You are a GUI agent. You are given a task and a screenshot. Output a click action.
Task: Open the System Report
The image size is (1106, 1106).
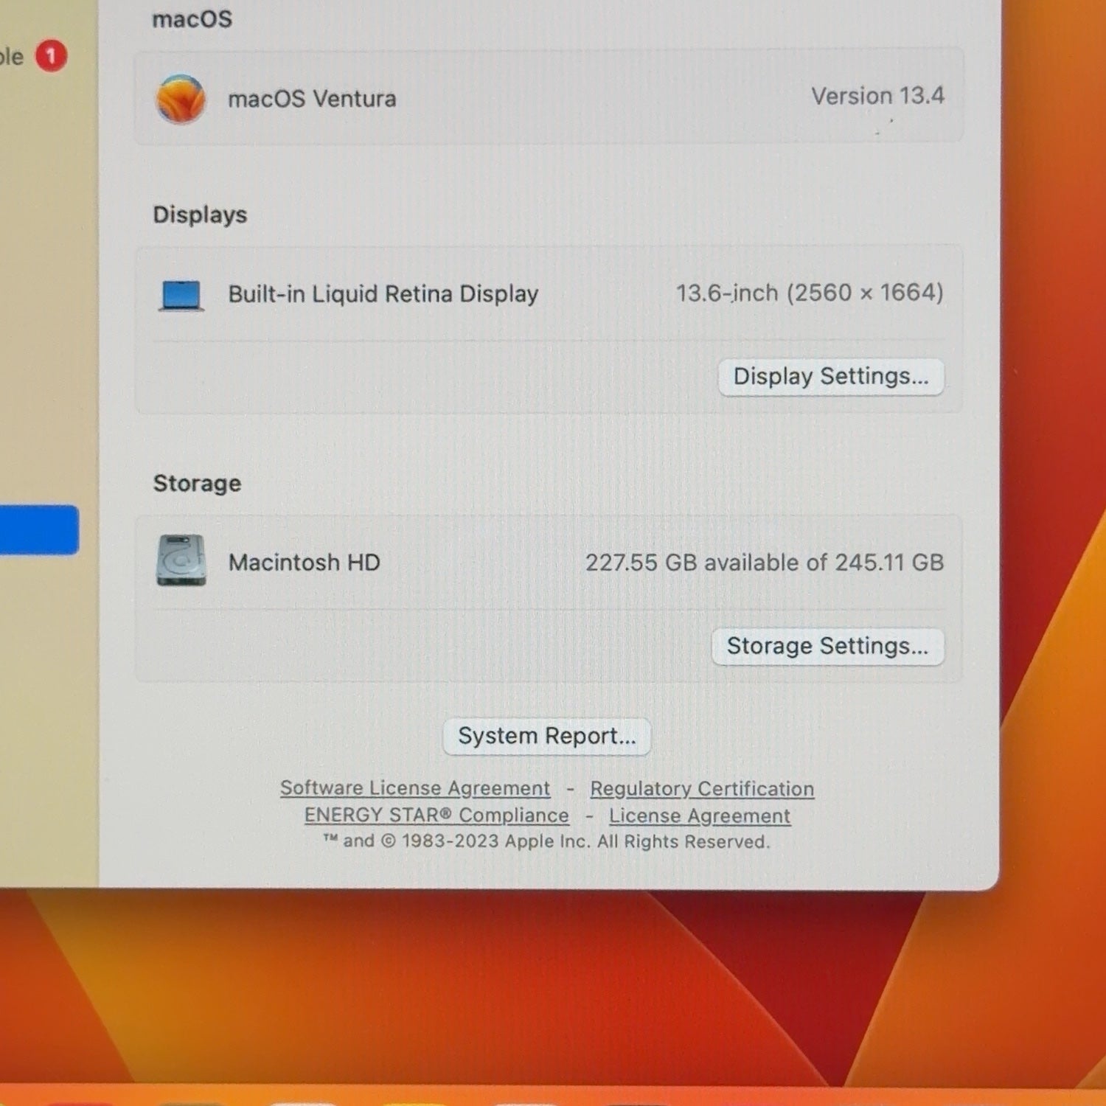point(546,736)
